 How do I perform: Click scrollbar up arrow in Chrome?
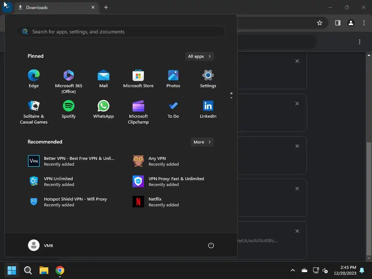[x=369, y=55]
